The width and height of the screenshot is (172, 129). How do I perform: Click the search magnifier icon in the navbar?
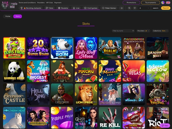[x=129, y=8]
